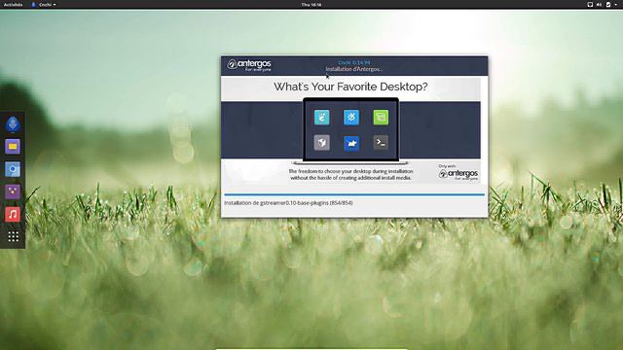Click the Cnchi version text in header

point(354,62)
